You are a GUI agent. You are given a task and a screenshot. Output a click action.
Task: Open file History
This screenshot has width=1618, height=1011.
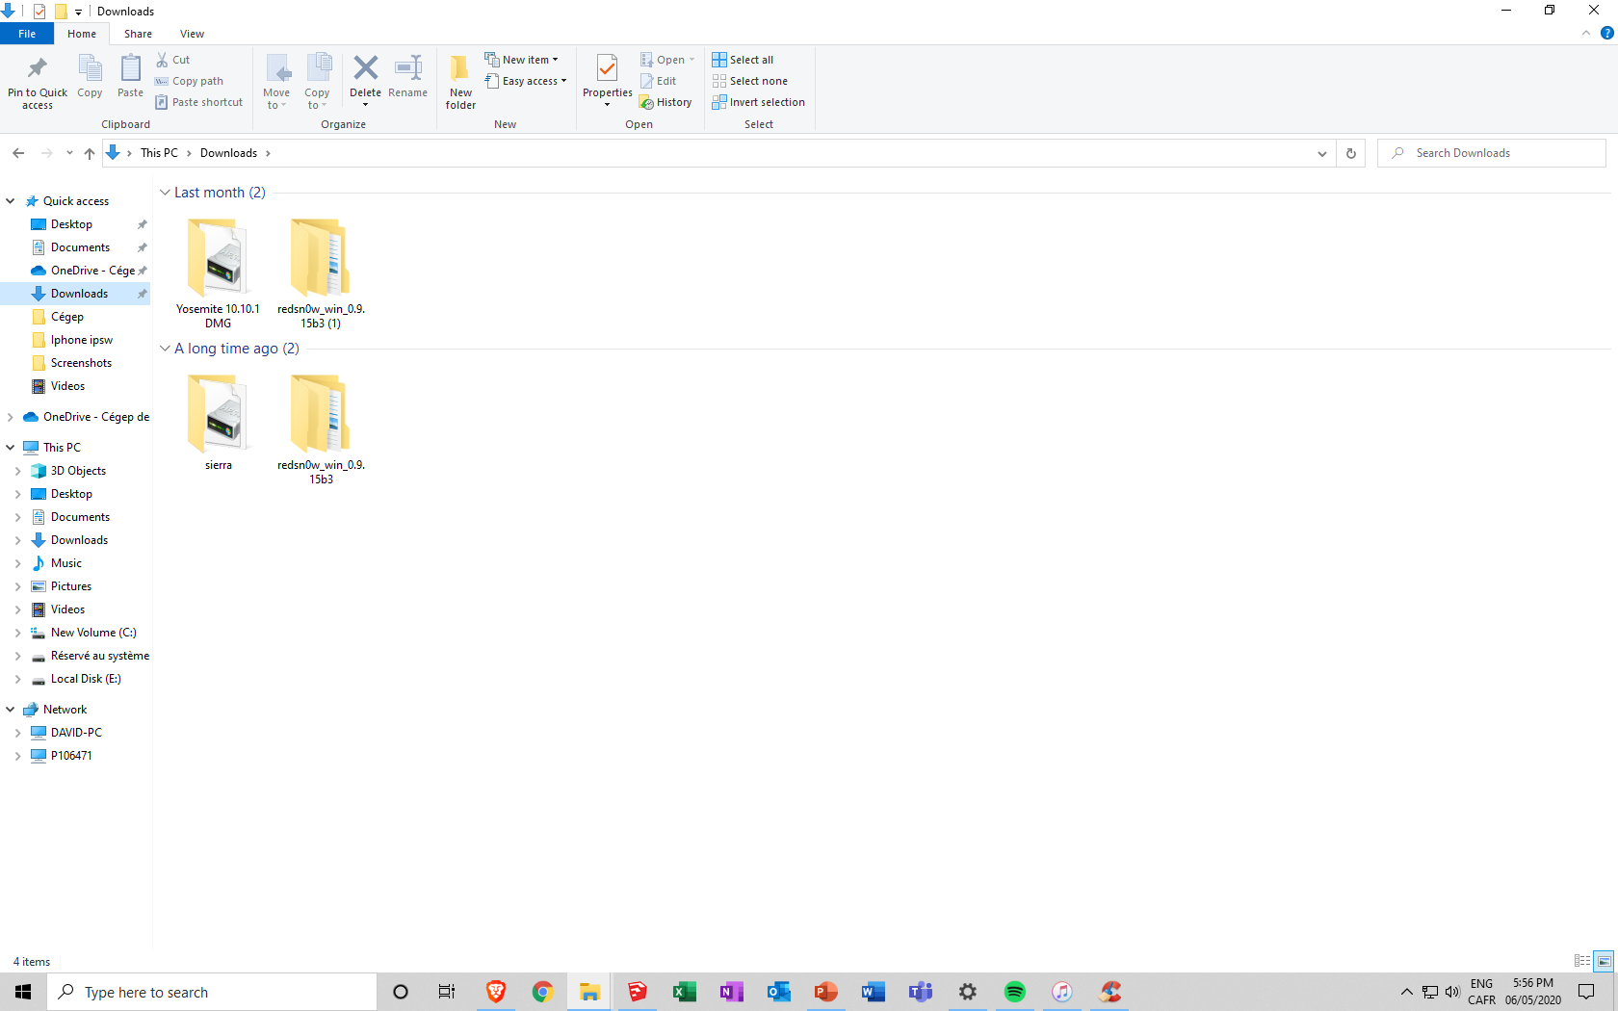point(665,102)
